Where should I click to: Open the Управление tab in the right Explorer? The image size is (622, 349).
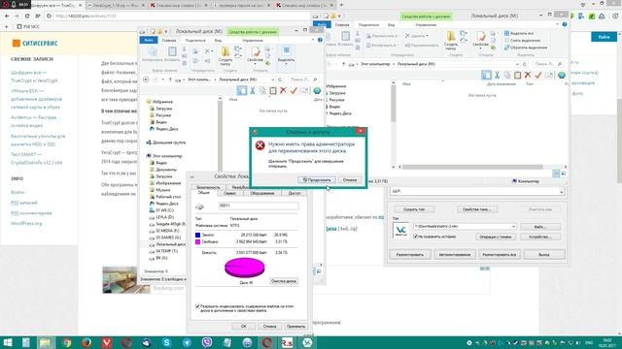pos(426,24)
